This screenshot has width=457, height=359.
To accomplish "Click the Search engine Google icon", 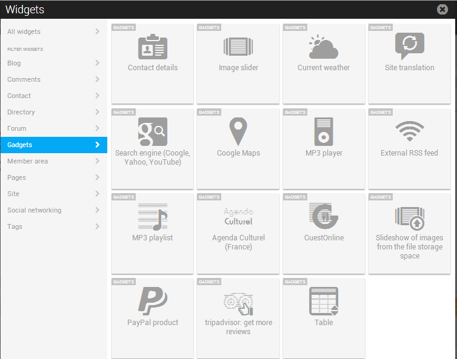I will click(152, 131).
